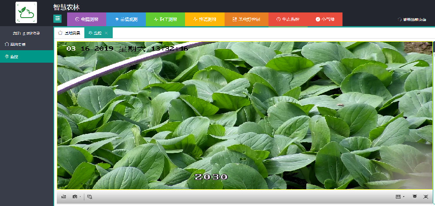Open the blue 苗情观测 module

pos(126,19)
